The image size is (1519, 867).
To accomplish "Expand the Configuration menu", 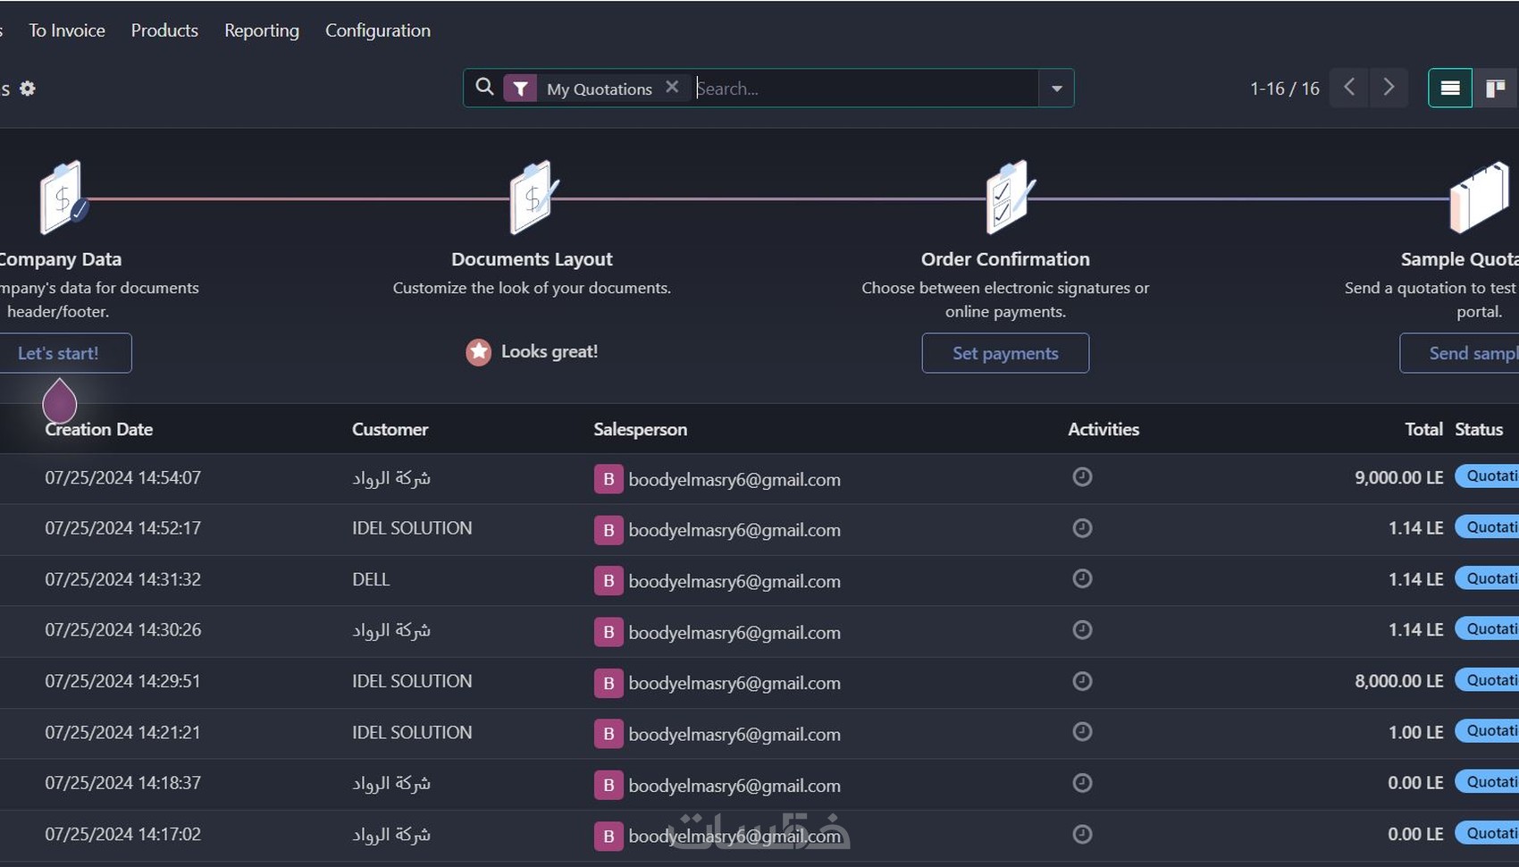I will coord(378,30).
